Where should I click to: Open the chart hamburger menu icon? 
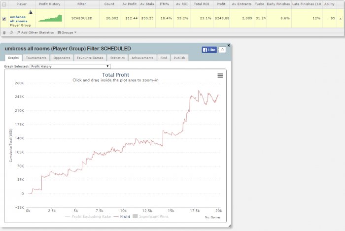point(220,76)
